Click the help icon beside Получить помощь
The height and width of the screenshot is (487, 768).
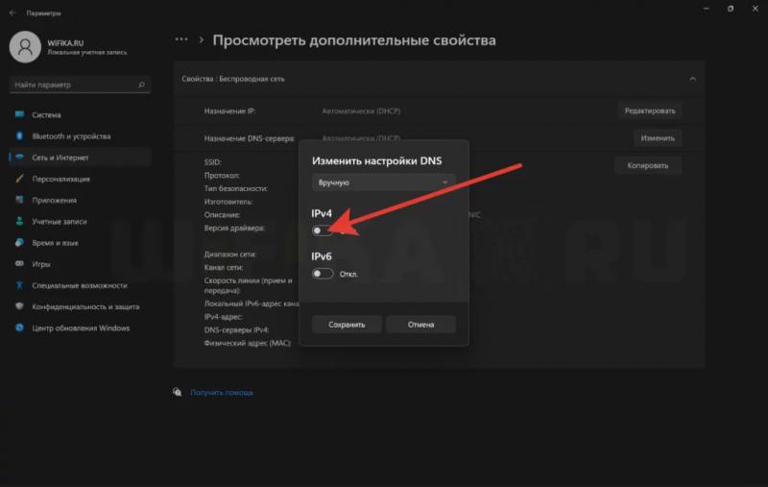click(x=178, y=392)
